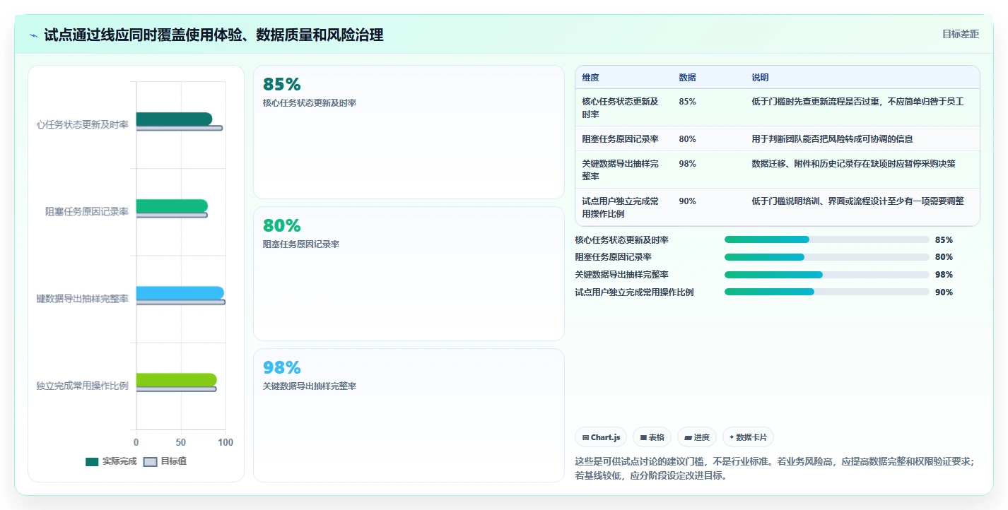Toggle the 实际完成 legend entry
The height and width of the screenshot is (510, 1008).
tap(111, 461)
